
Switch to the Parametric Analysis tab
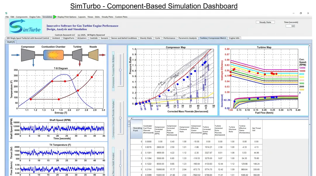point(188,38)
